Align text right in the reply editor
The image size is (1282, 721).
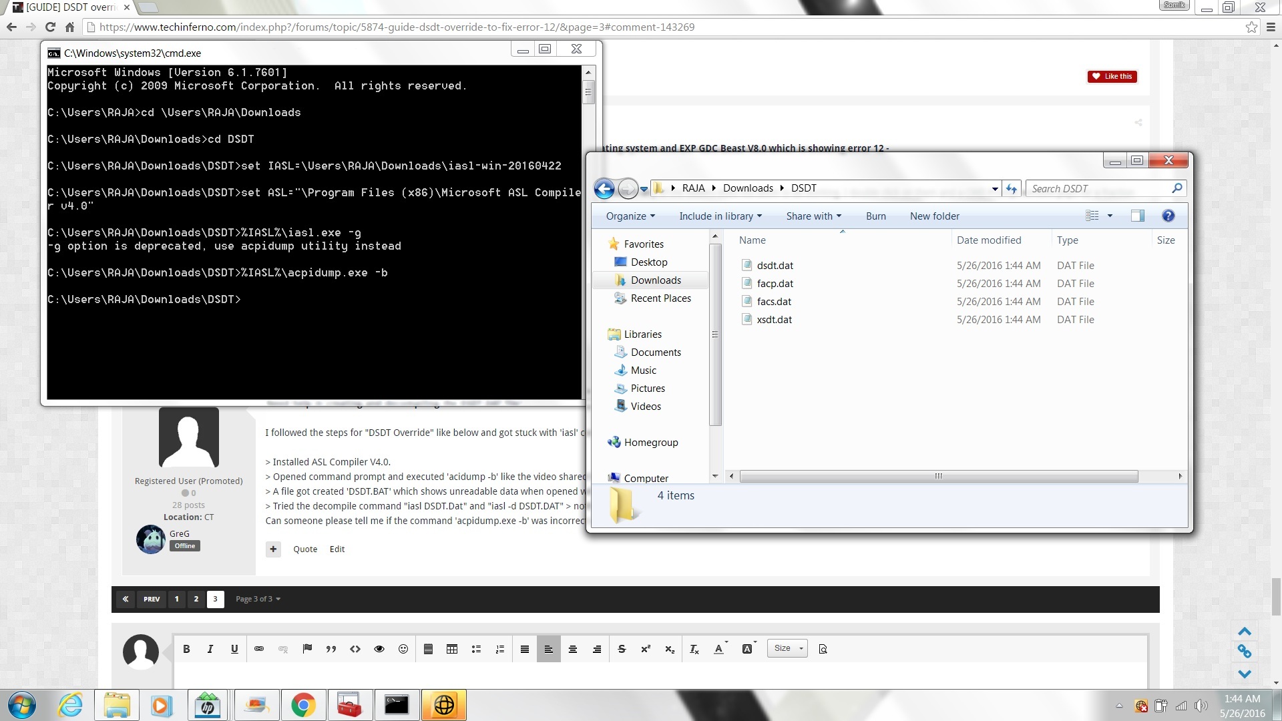[x=597, y=649]
